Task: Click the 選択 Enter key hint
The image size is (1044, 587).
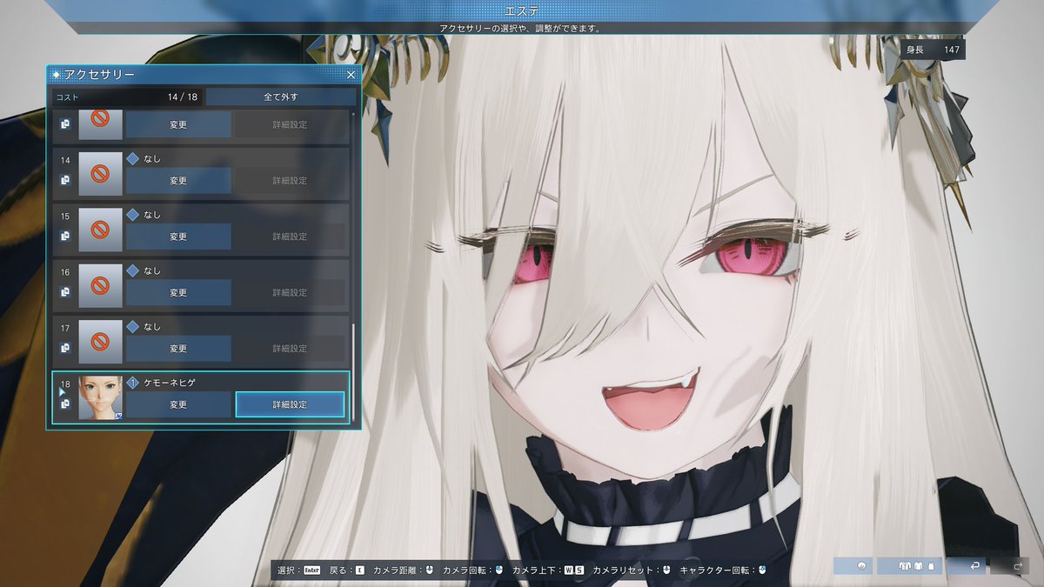Action: [300, 570]
